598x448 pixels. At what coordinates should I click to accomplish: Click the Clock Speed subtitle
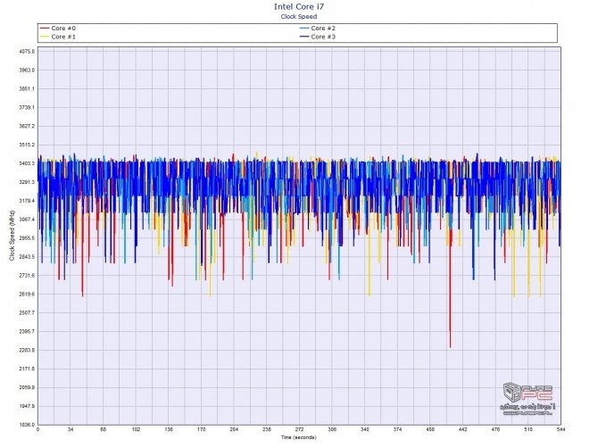click(x=299, y=16)
